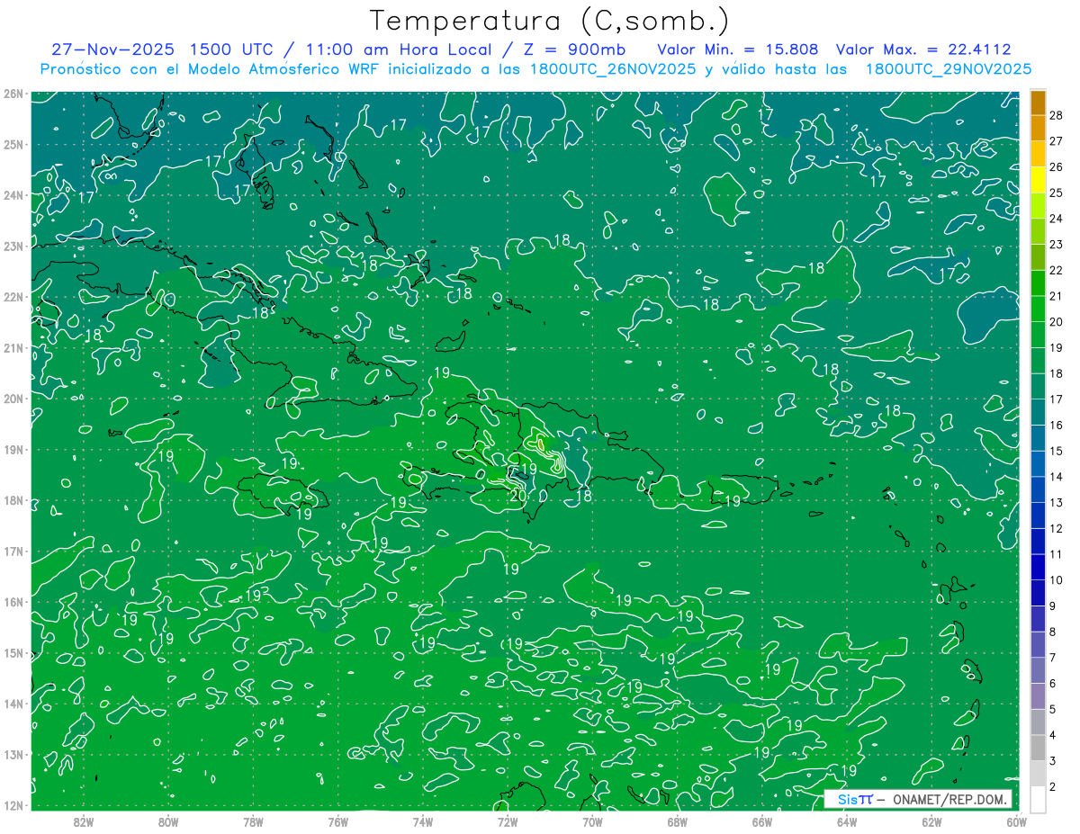Click the "1800UTC_29NOV2025" valid-until time
The image size is (1080, 834).
tap(948, 69)
